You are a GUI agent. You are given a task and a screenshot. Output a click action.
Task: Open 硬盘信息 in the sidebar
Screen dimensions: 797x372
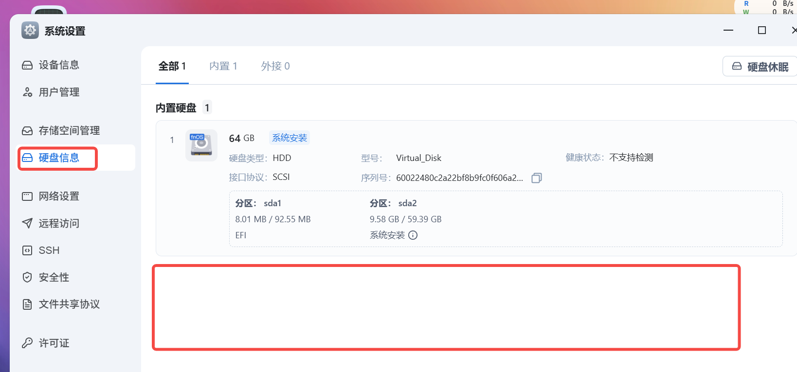click(58, 158)
